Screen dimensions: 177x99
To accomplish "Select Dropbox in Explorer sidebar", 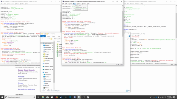I will [46, 64].
